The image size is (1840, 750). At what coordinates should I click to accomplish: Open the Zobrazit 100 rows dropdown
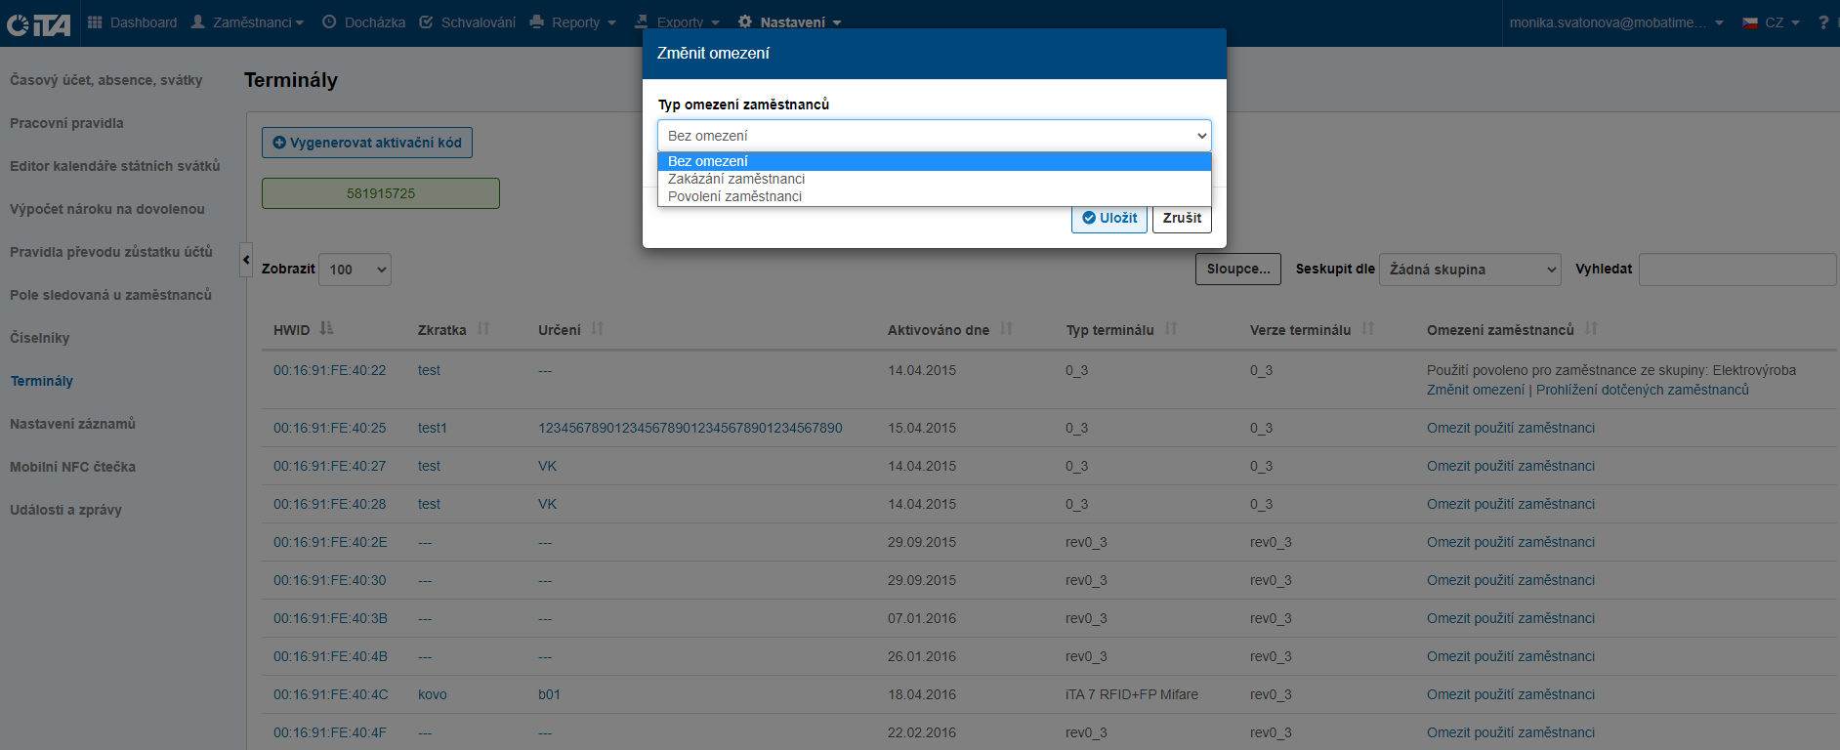pos(355,270)
